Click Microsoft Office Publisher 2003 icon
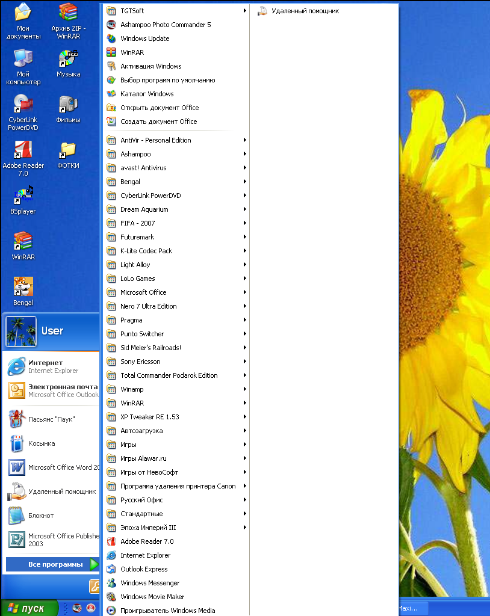 tap(16, 540)
